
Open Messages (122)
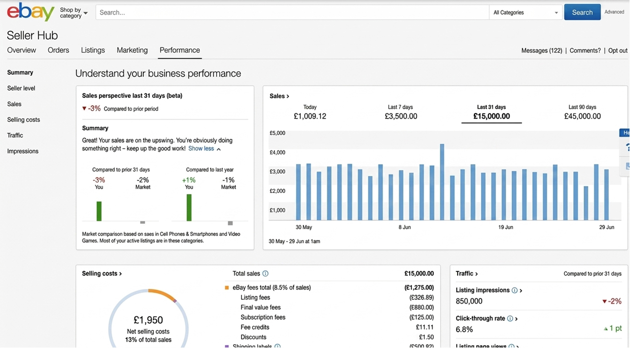542,51
